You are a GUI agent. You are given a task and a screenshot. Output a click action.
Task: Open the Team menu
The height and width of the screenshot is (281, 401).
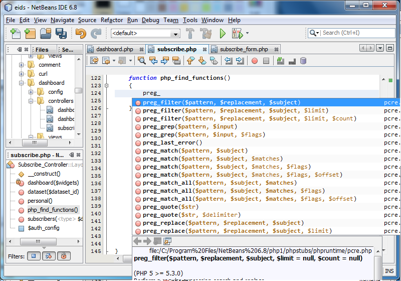point(171,20)
